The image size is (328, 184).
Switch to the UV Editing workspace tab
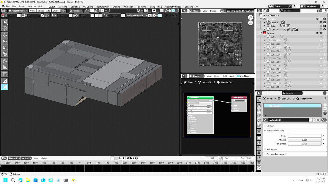click(x=88, y=7)
